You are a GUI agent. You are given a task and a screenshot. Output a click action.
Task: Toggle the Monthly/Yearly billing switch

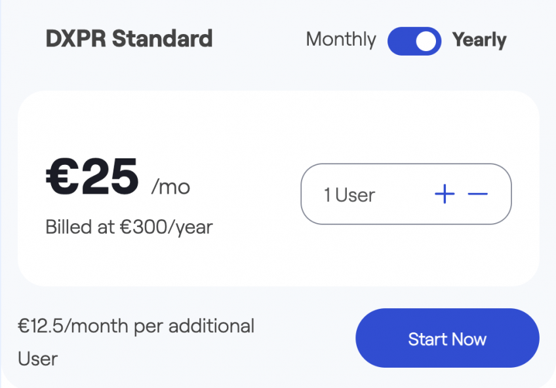[x=414, y=41]
